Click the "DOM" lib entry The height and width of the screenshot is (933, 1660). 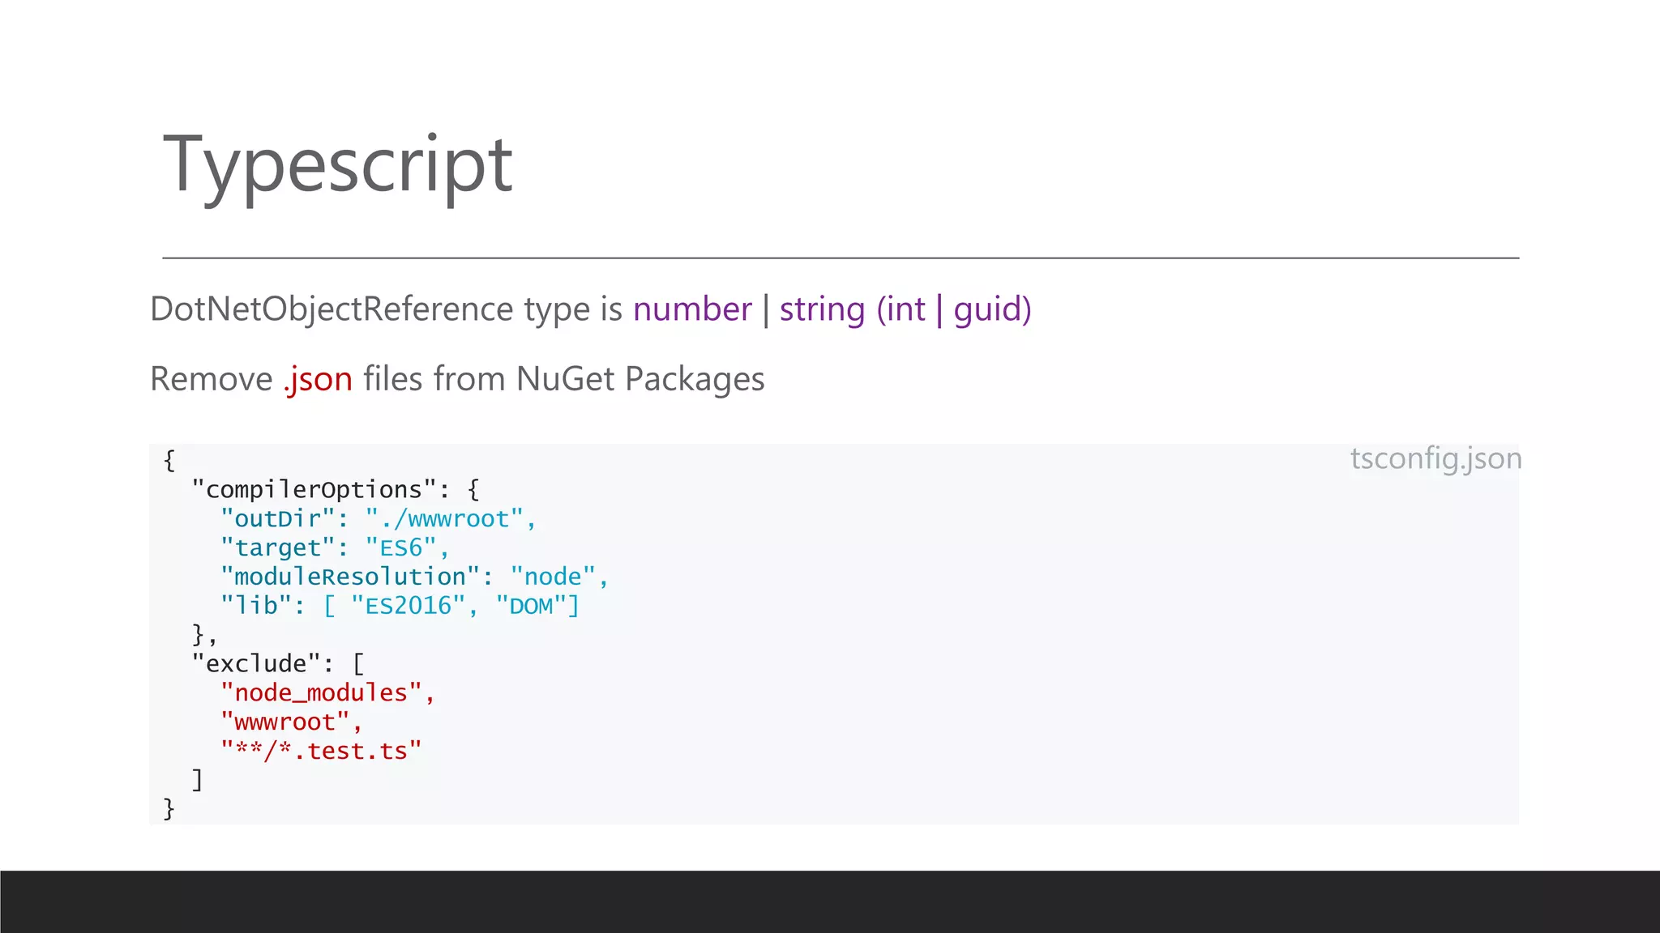click(531, 606)
